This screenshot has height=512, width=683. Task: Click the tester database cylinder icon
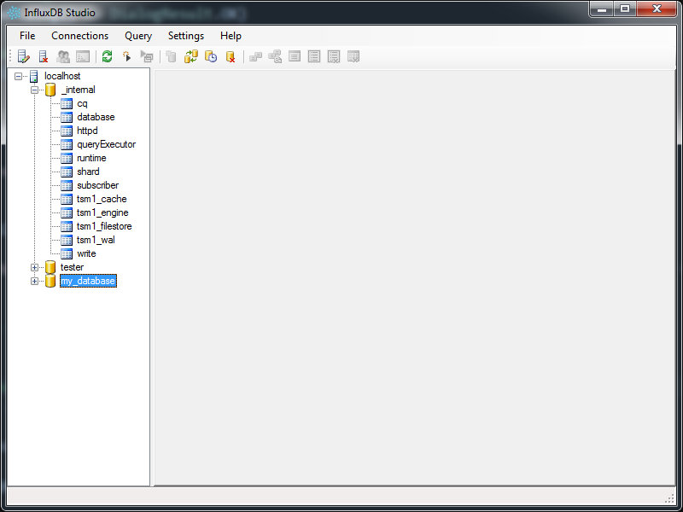point(50,267)
